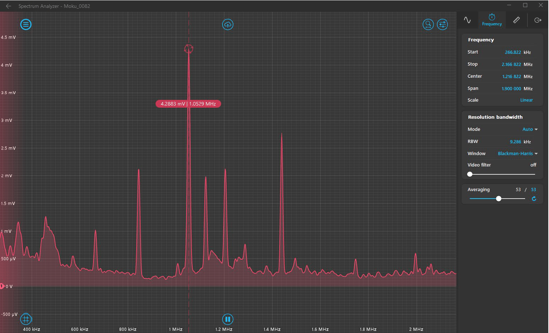Screen dimensions: 549x333
Task: Select the zoom magnifier tool
Action: pos(428,25)
